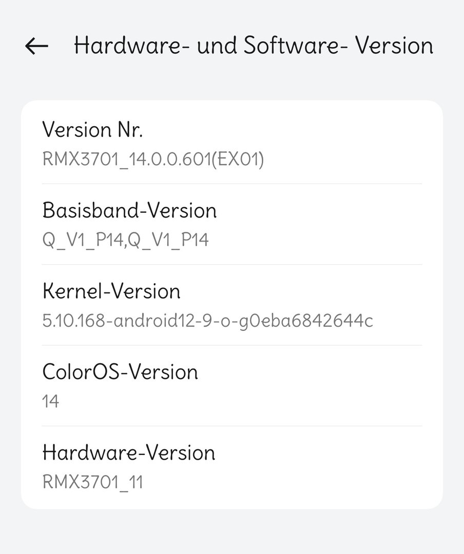Go back using the arrow icon
This screenshot has width=464, height=554.
coord(36,46)
